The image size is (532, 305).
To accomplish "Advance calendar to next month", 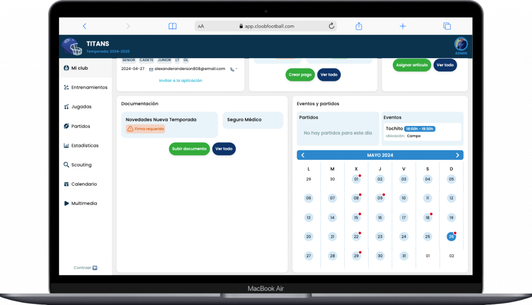I will (x=457, y=155).
